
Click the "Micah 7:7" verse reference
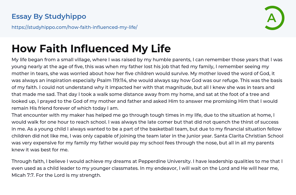pos(23,175)
